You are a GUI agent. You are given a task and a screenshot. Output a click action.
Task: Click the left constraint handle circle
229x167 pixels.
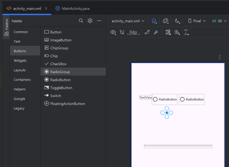coord(162,113)
